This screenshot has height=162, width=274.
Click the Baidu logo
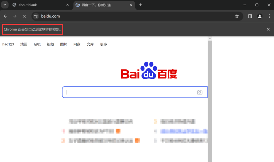(149, 70)
